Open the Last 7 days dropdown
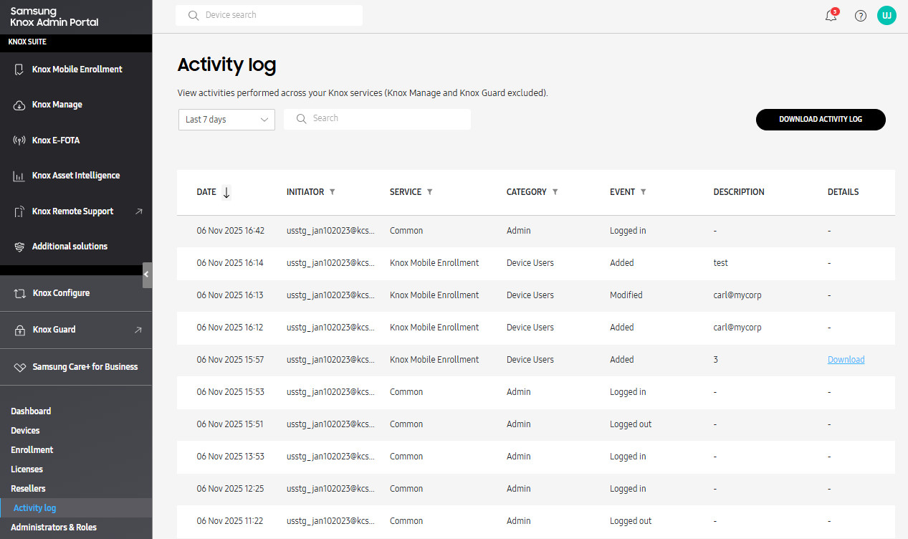 click(226, 120)
